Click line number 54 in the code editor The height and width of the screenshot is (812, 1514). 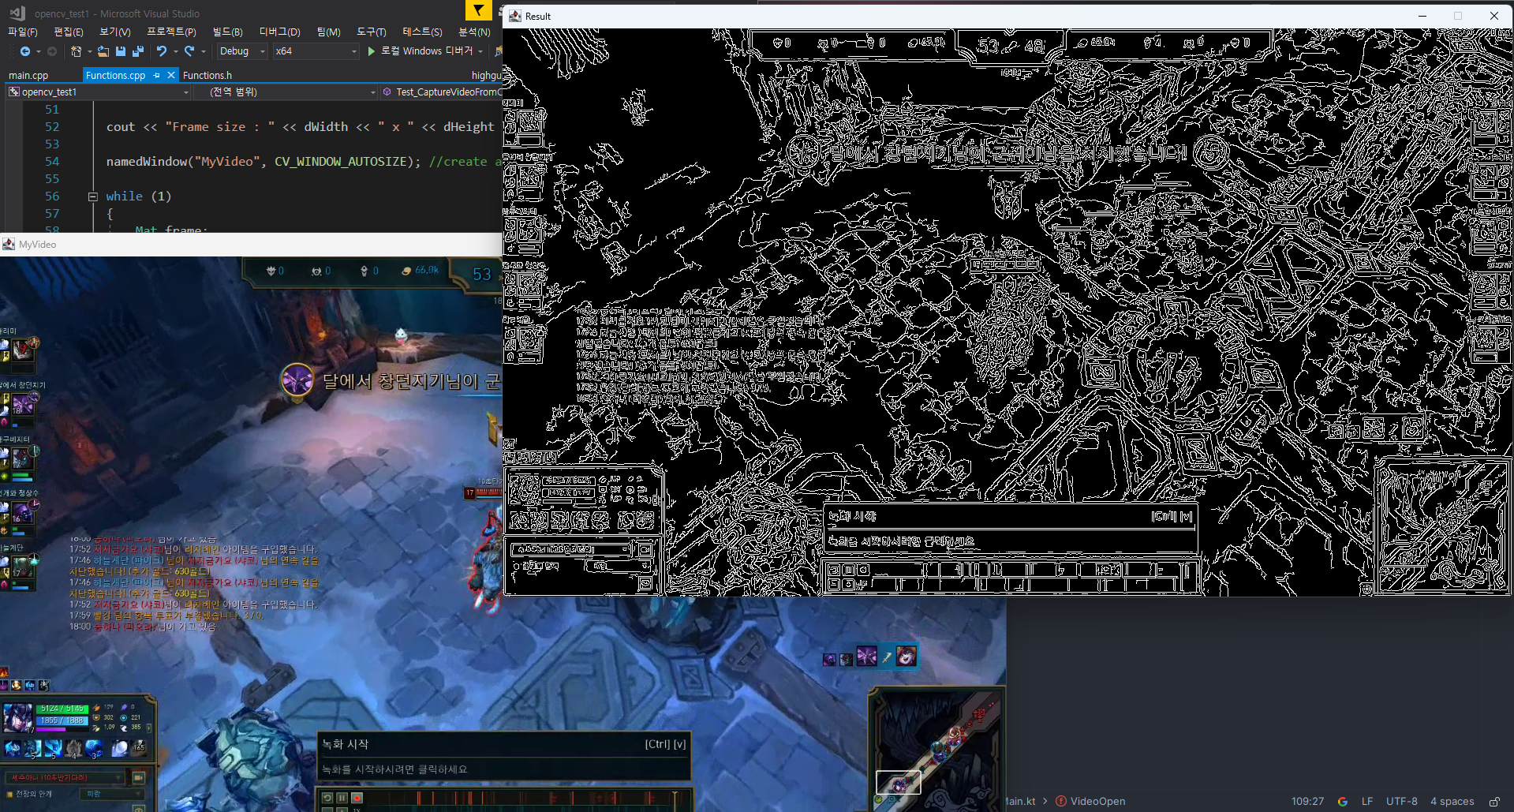(x=52, y=162)
